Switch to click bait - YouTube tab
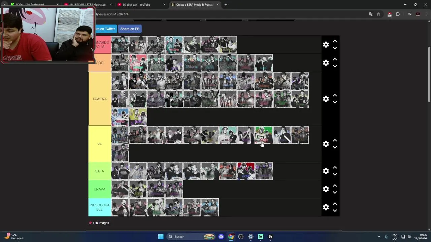This screenshot has height=242, width=431. (141, 5)
